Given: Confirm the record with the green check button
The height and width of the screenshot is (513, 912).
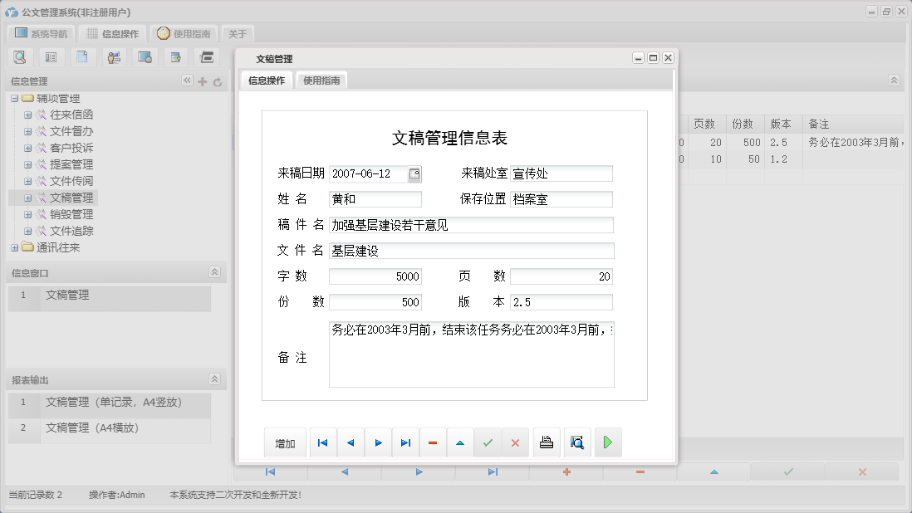Looking at the screenshot, I should 488,442.
